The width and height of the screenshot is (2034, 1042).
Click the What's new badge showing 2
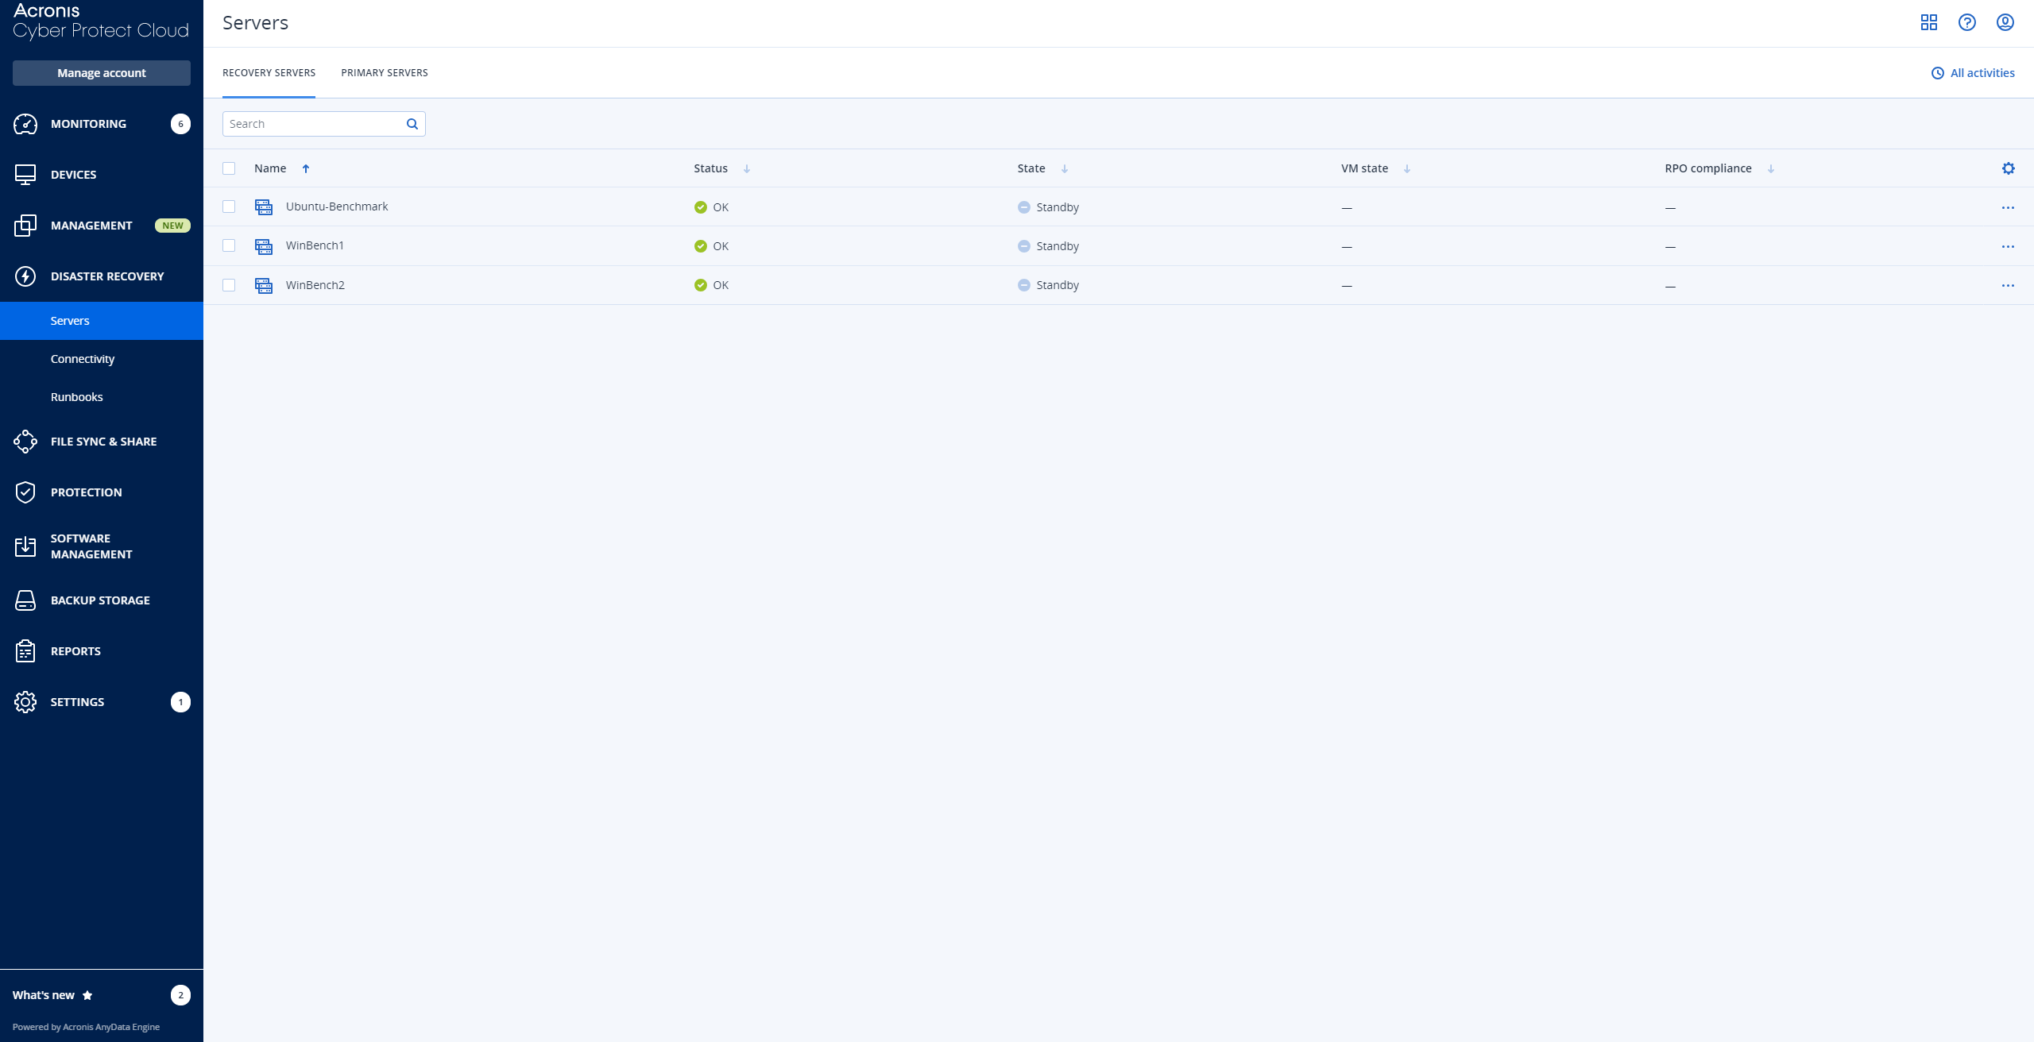point(180,995)
